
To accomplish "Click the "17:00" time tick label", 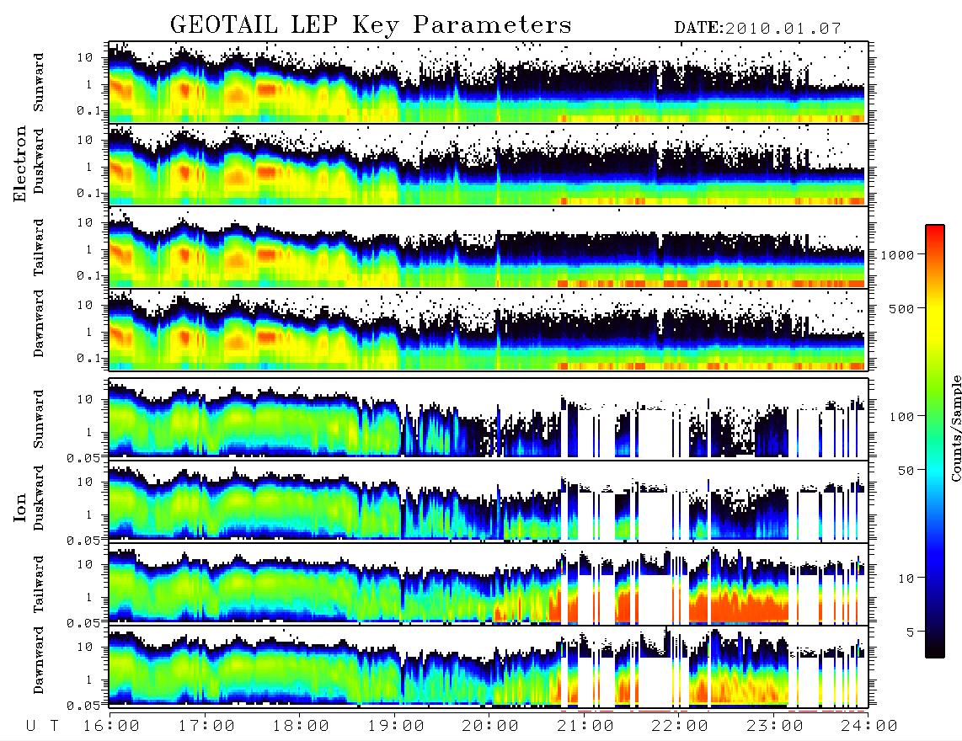I will tap(206, 726).
